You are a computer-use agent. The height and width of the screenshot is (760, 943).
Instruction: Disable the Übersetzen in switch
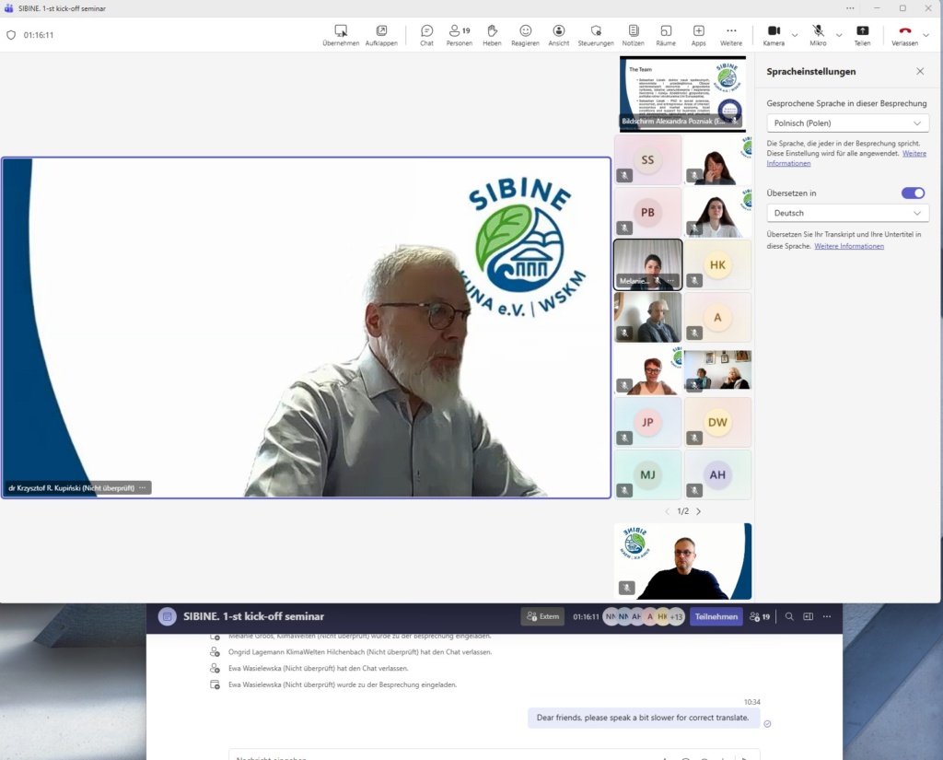click(x=913, y=193)
